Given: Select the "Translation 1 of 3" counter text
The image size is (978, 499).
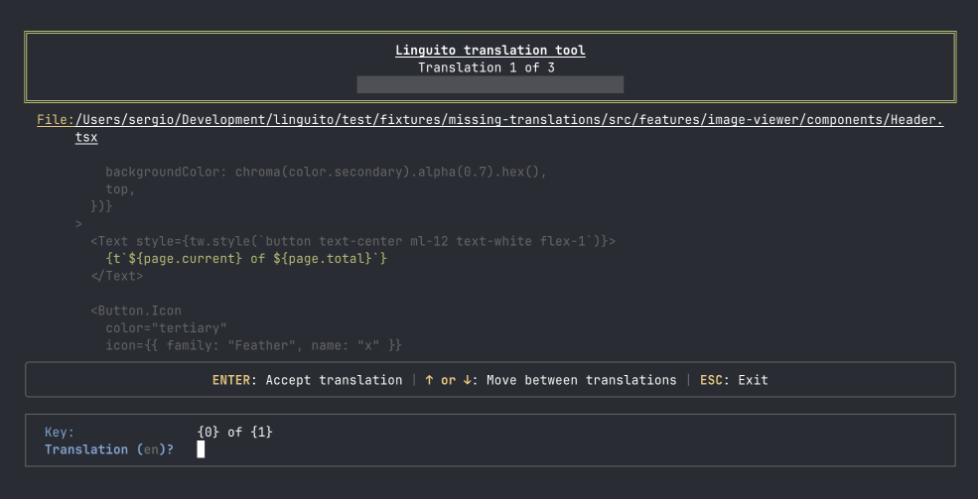Looking at the screenshot, I should point(487,67).
